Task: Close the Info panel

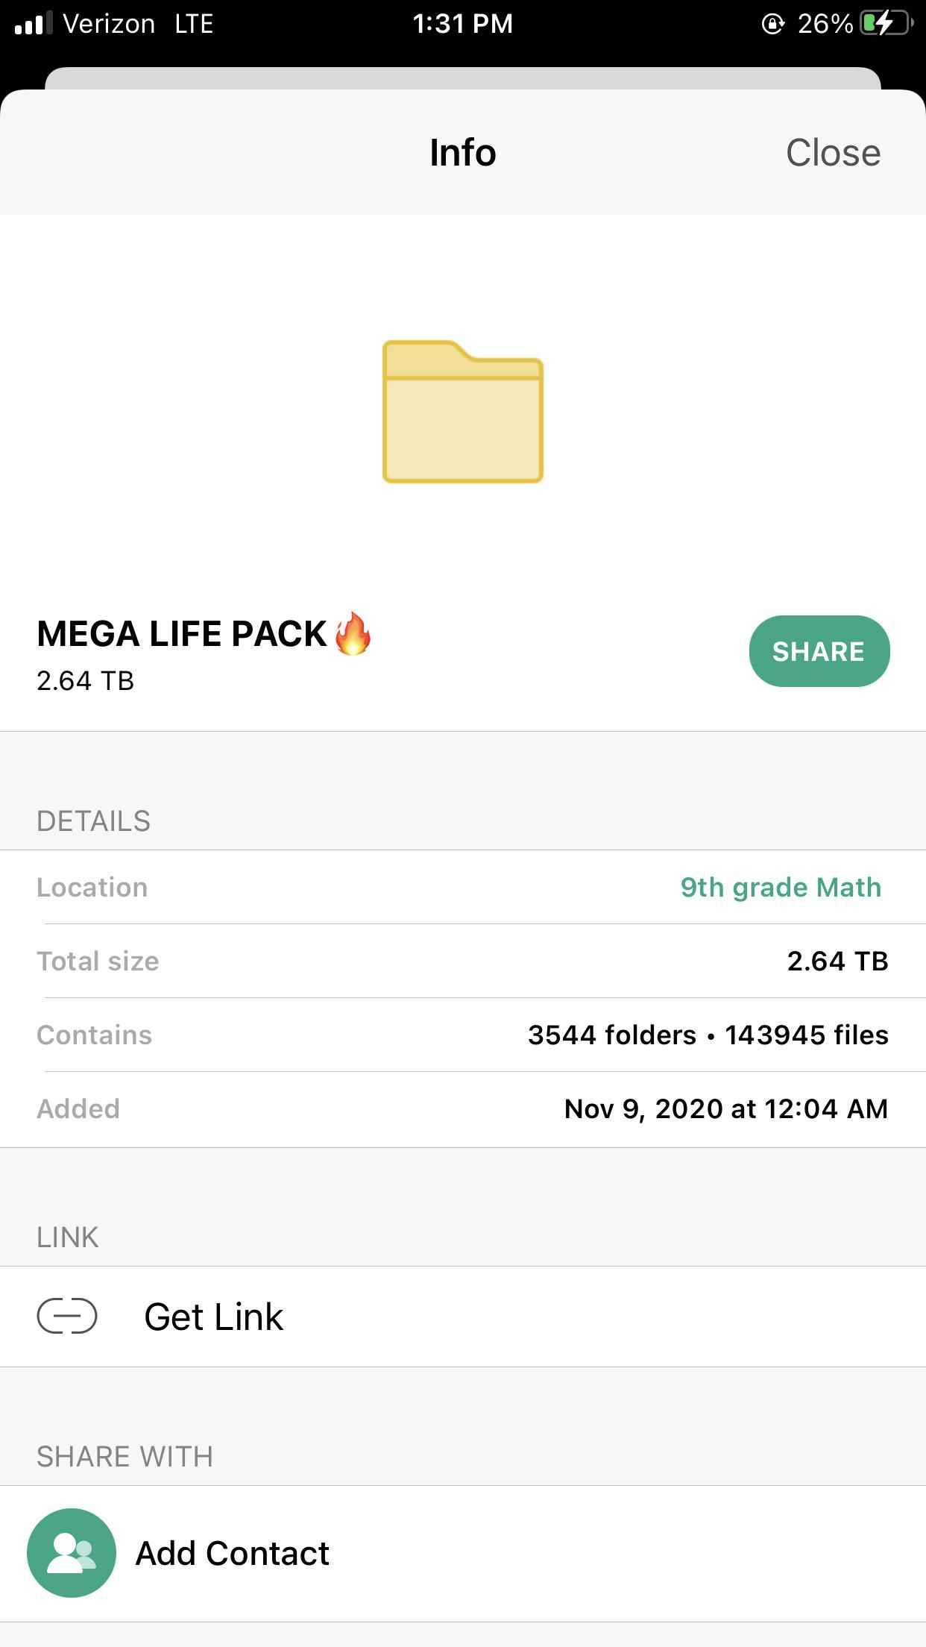Action: coord(833,153)
